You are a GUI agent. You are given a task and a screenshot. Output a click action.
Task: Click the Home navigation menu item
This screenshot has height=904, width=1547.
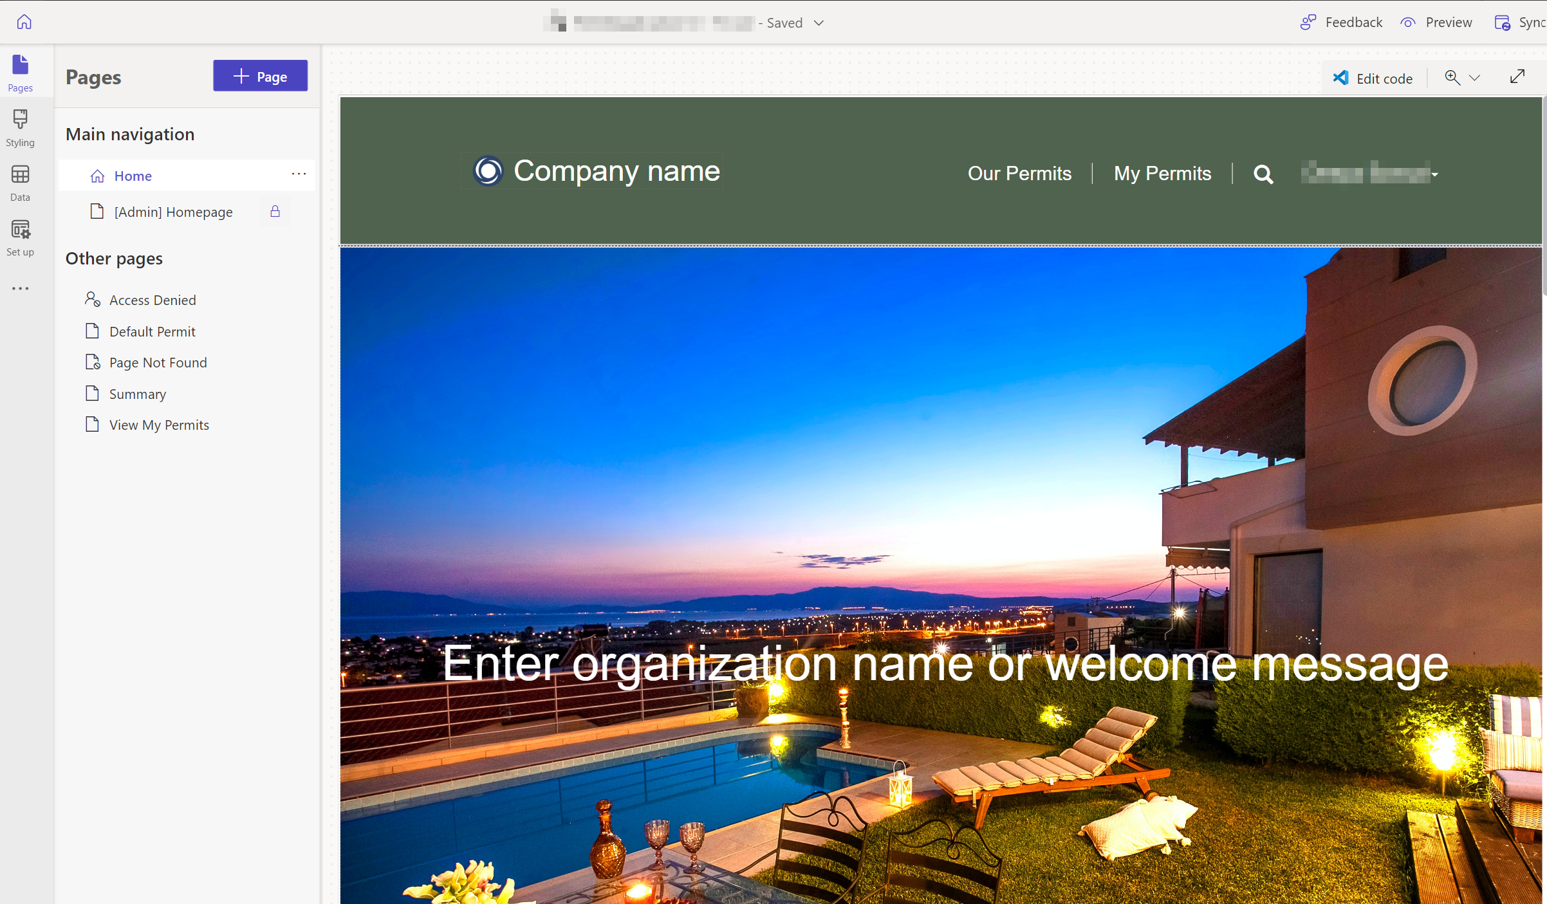pyautogui.click(x=133, y=174)
